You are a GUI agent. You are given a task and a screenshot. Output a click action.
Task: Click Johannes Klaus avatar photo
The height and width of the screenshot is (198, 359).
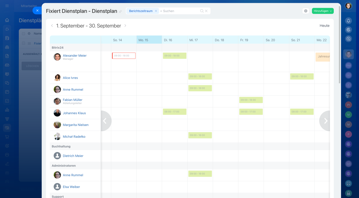click(x=57, y=113)
